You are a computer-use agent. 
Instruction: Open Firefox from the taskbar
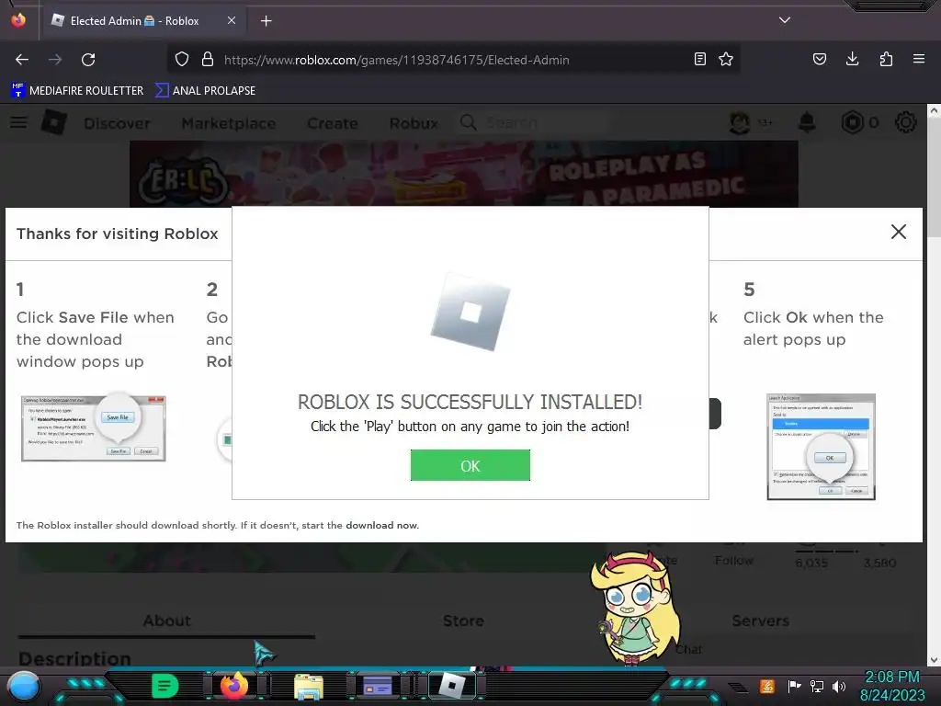click(234, 686)
